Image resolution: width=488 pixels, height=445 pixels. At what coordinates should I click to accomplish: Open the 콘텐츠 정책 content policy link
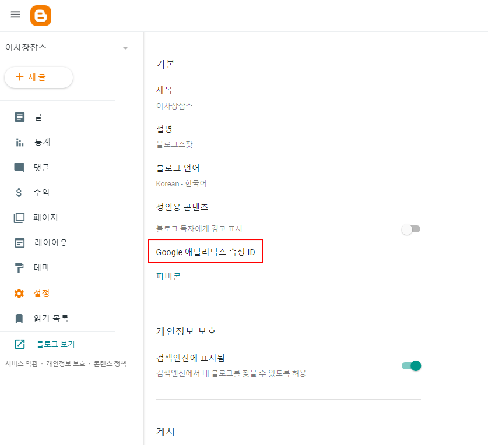pos(110,364)
